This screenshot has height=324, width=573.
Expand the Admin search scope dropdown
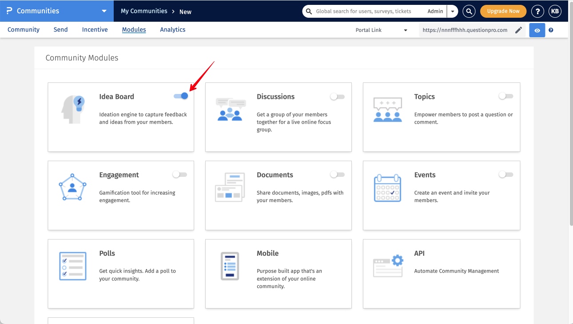452,11
